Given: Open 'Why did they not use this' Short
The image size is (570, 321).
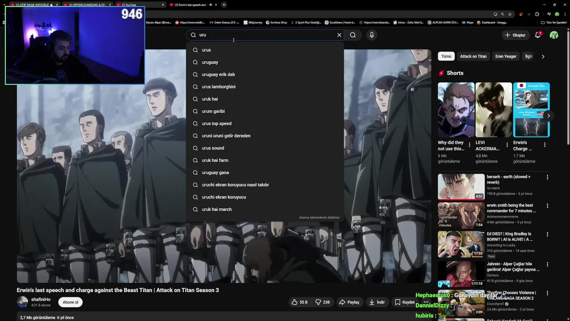Looking at the screenshot, I should (x=456, y=110).
